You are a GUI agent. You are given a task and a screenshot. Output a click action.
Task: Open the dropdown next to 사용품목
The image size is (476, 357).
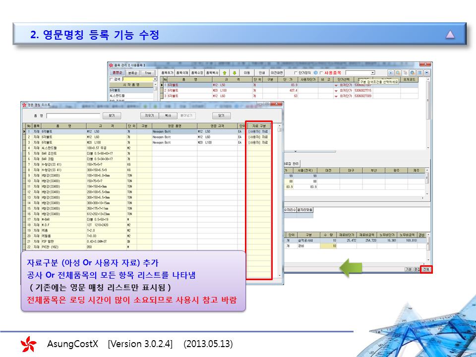click(x=372, y=73)
